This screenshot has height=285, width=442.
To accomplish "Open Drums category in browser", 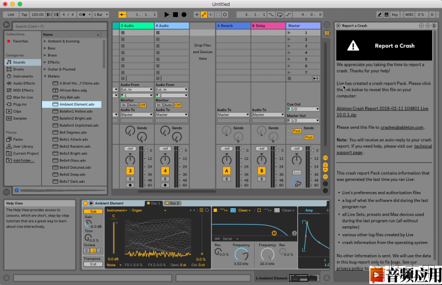I will tap(18, 69).
